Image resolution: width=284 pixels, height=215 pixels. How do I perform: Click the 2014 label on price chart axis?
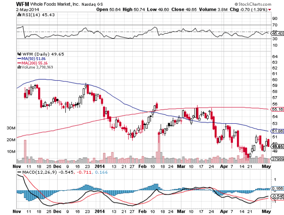[100, 166]
